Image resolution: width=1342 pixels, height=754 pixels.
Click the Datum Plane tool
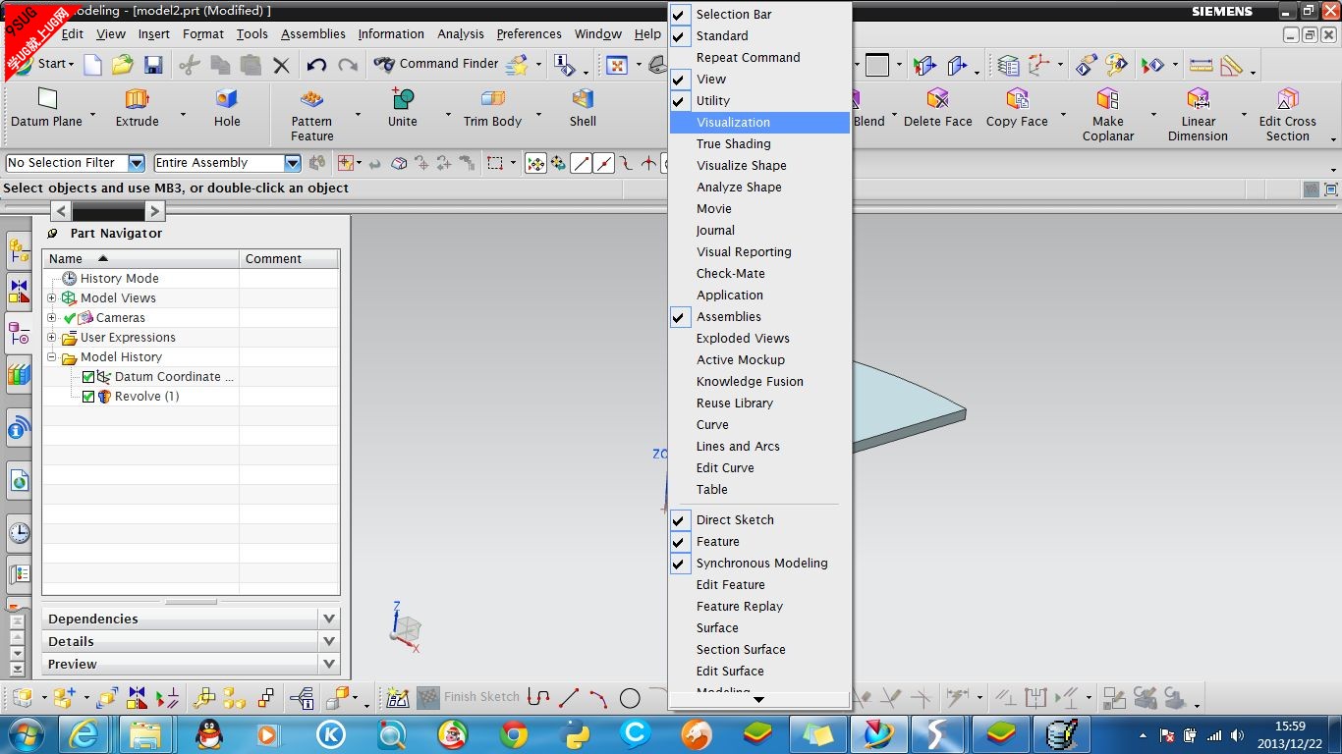(x=46, y=108)
